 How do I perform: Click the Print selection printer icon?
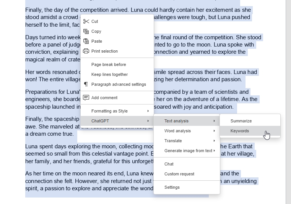point(86,51)
